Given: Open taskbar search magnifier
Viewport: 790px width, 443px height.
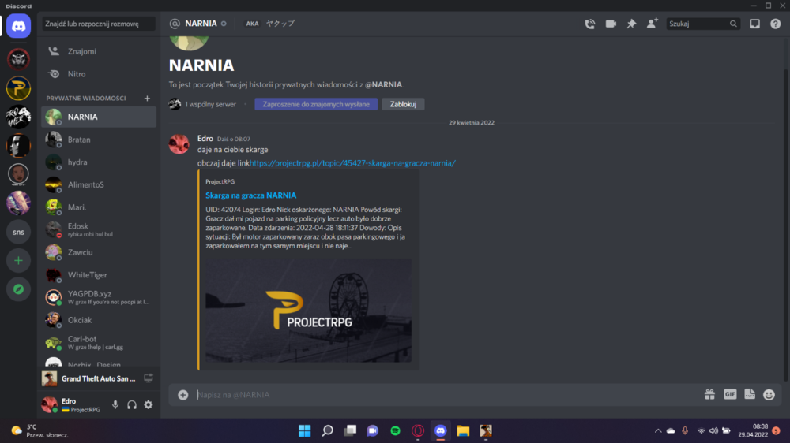Looking at the screenshot, I should (x=328, y=431).
